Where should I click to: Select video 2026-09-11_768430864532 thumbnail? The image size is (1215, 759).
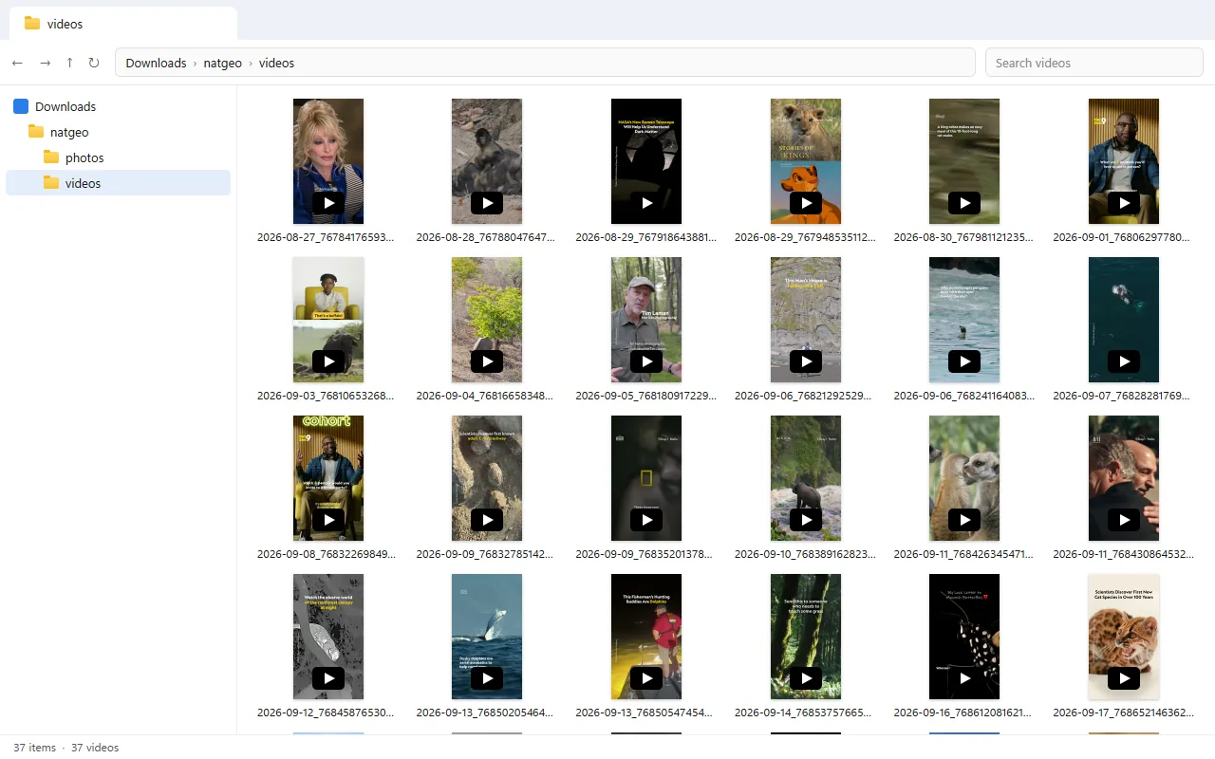(x=1124, y=478)
